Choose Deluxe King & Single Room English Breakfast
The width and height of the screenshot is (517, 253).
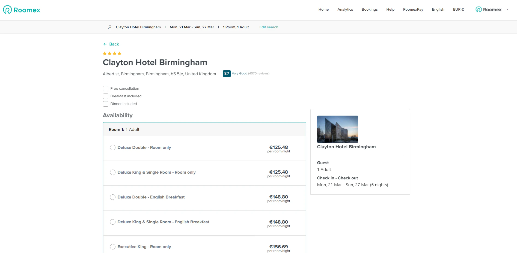pyautogui.click(x=113, y=222)
